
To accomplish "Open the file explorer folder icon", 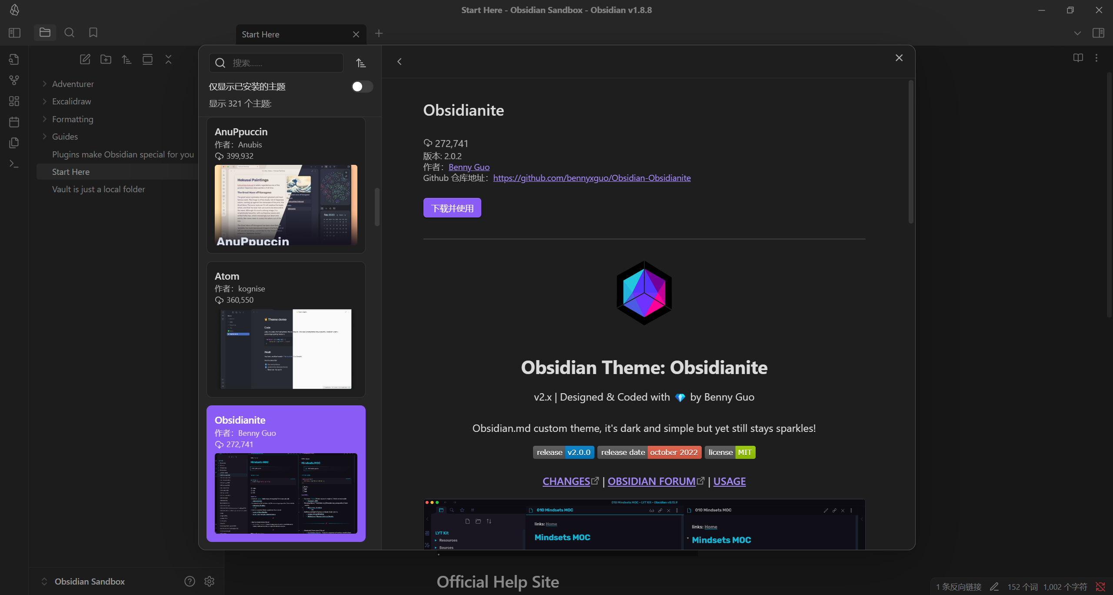I will pyautogui.click(x=45, y=33).
